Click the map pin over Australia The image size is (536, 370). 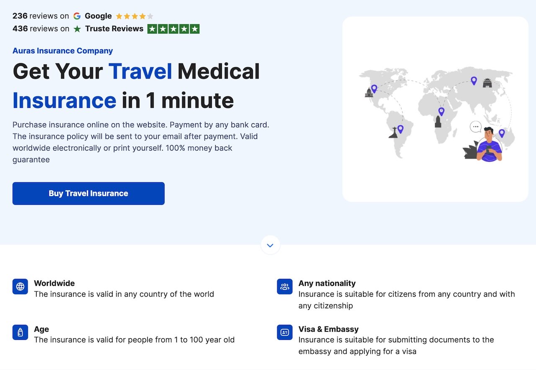[x=502, y=133]
